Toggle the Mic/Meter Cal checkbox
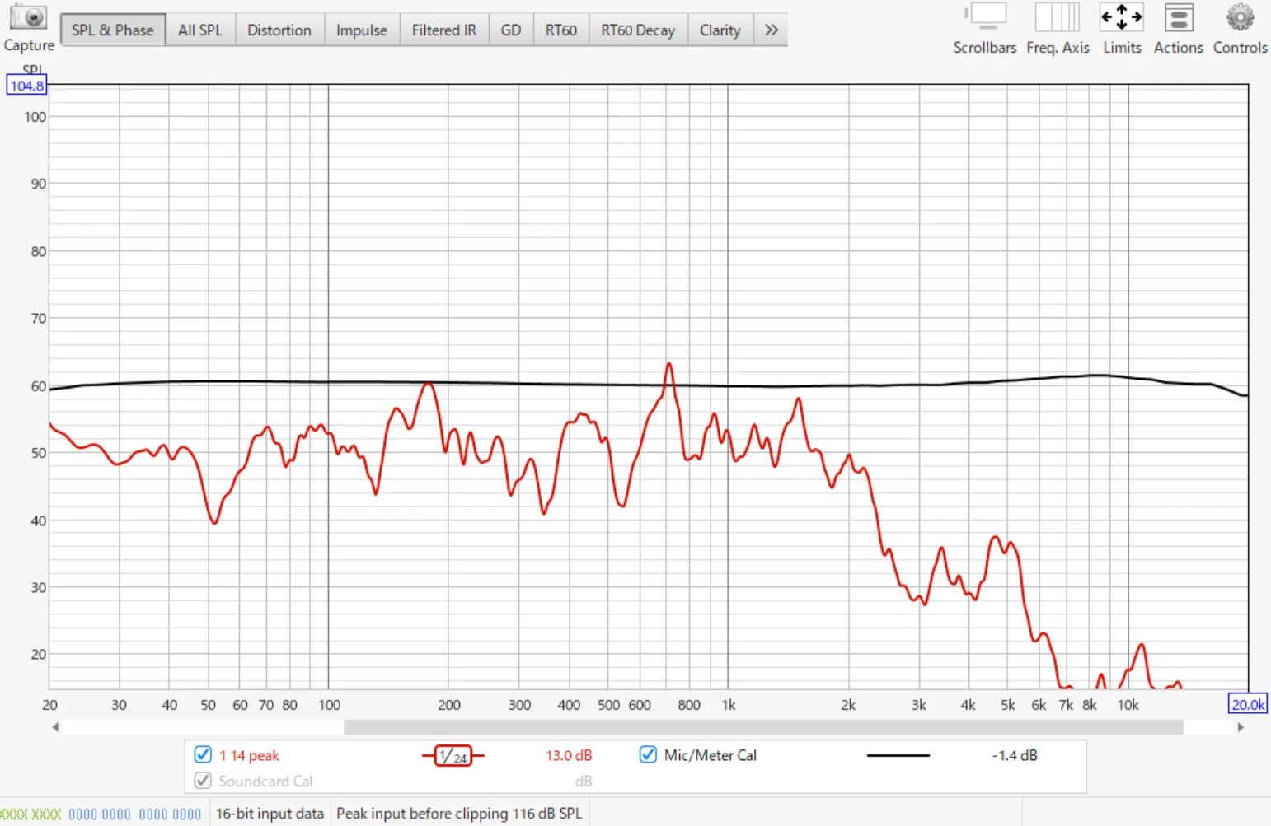Screen dimensions: 1271x826 (648, 754)
